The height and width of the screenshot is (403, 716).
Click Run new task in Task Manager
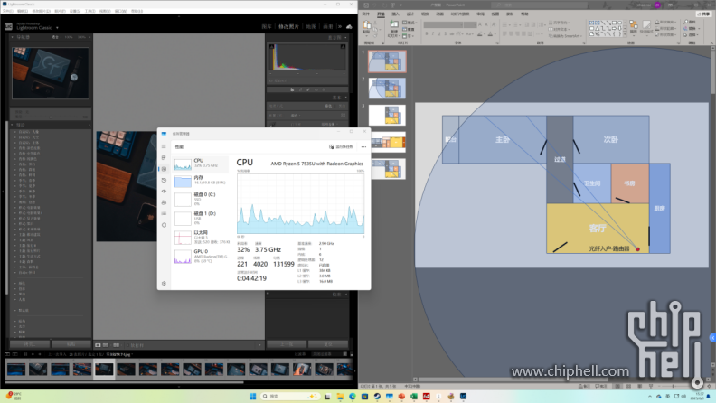341,147
